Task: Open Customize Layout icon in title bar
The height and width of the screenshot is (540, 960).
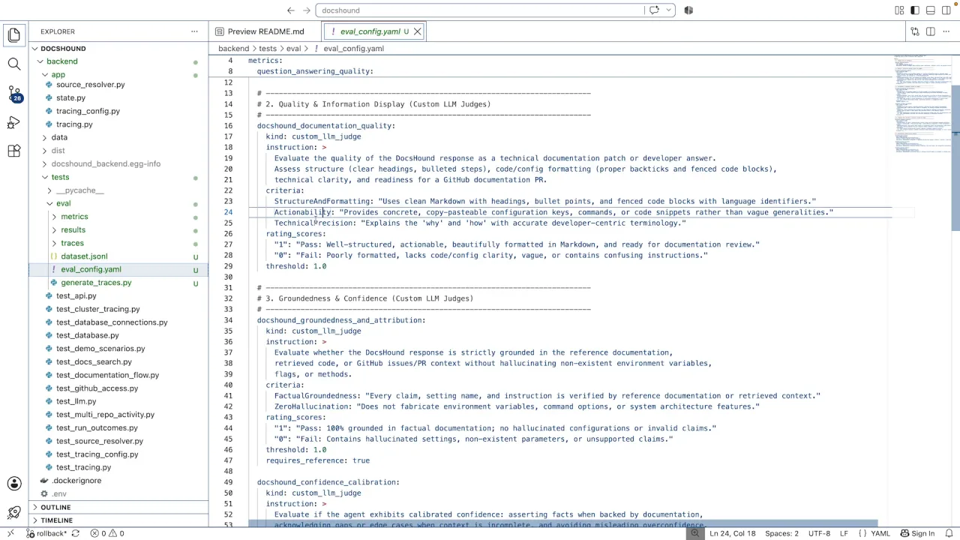Action: click(x=899, y=10)
